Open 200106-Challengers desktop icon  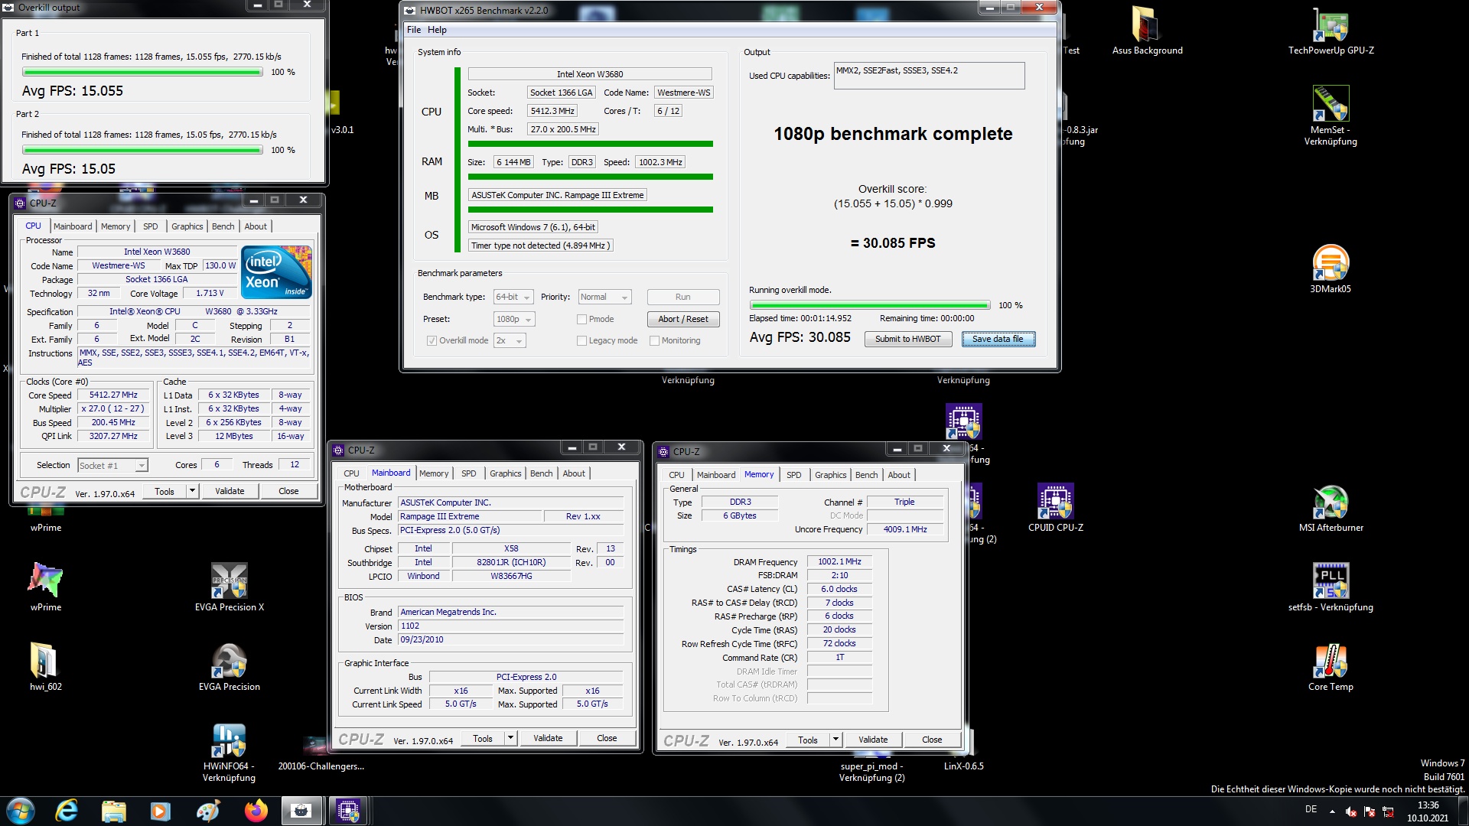click(x=321, y=753)
